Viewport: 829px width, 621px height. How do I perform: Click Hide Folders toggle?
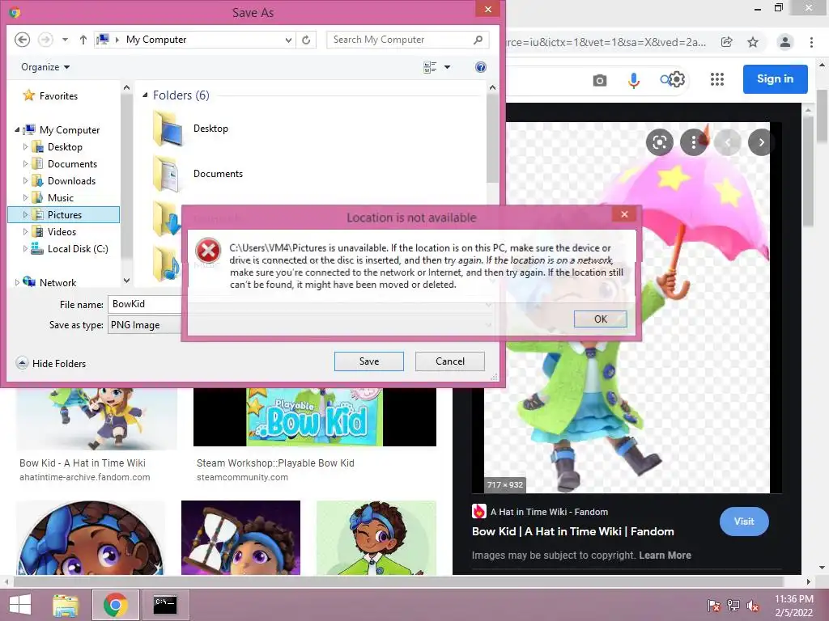click(x=51, y=363)
